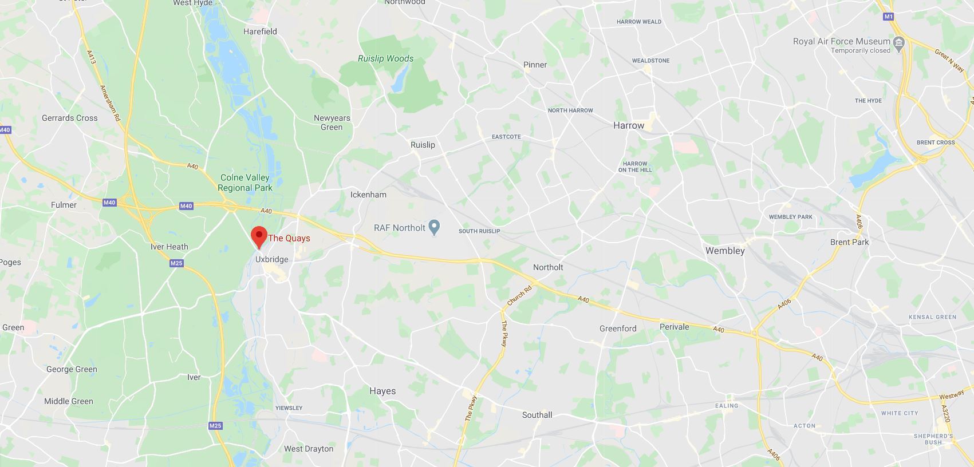Select the Ruislip Woods park label
Viewport: 974px width, 467px height.
click(385, 58)
